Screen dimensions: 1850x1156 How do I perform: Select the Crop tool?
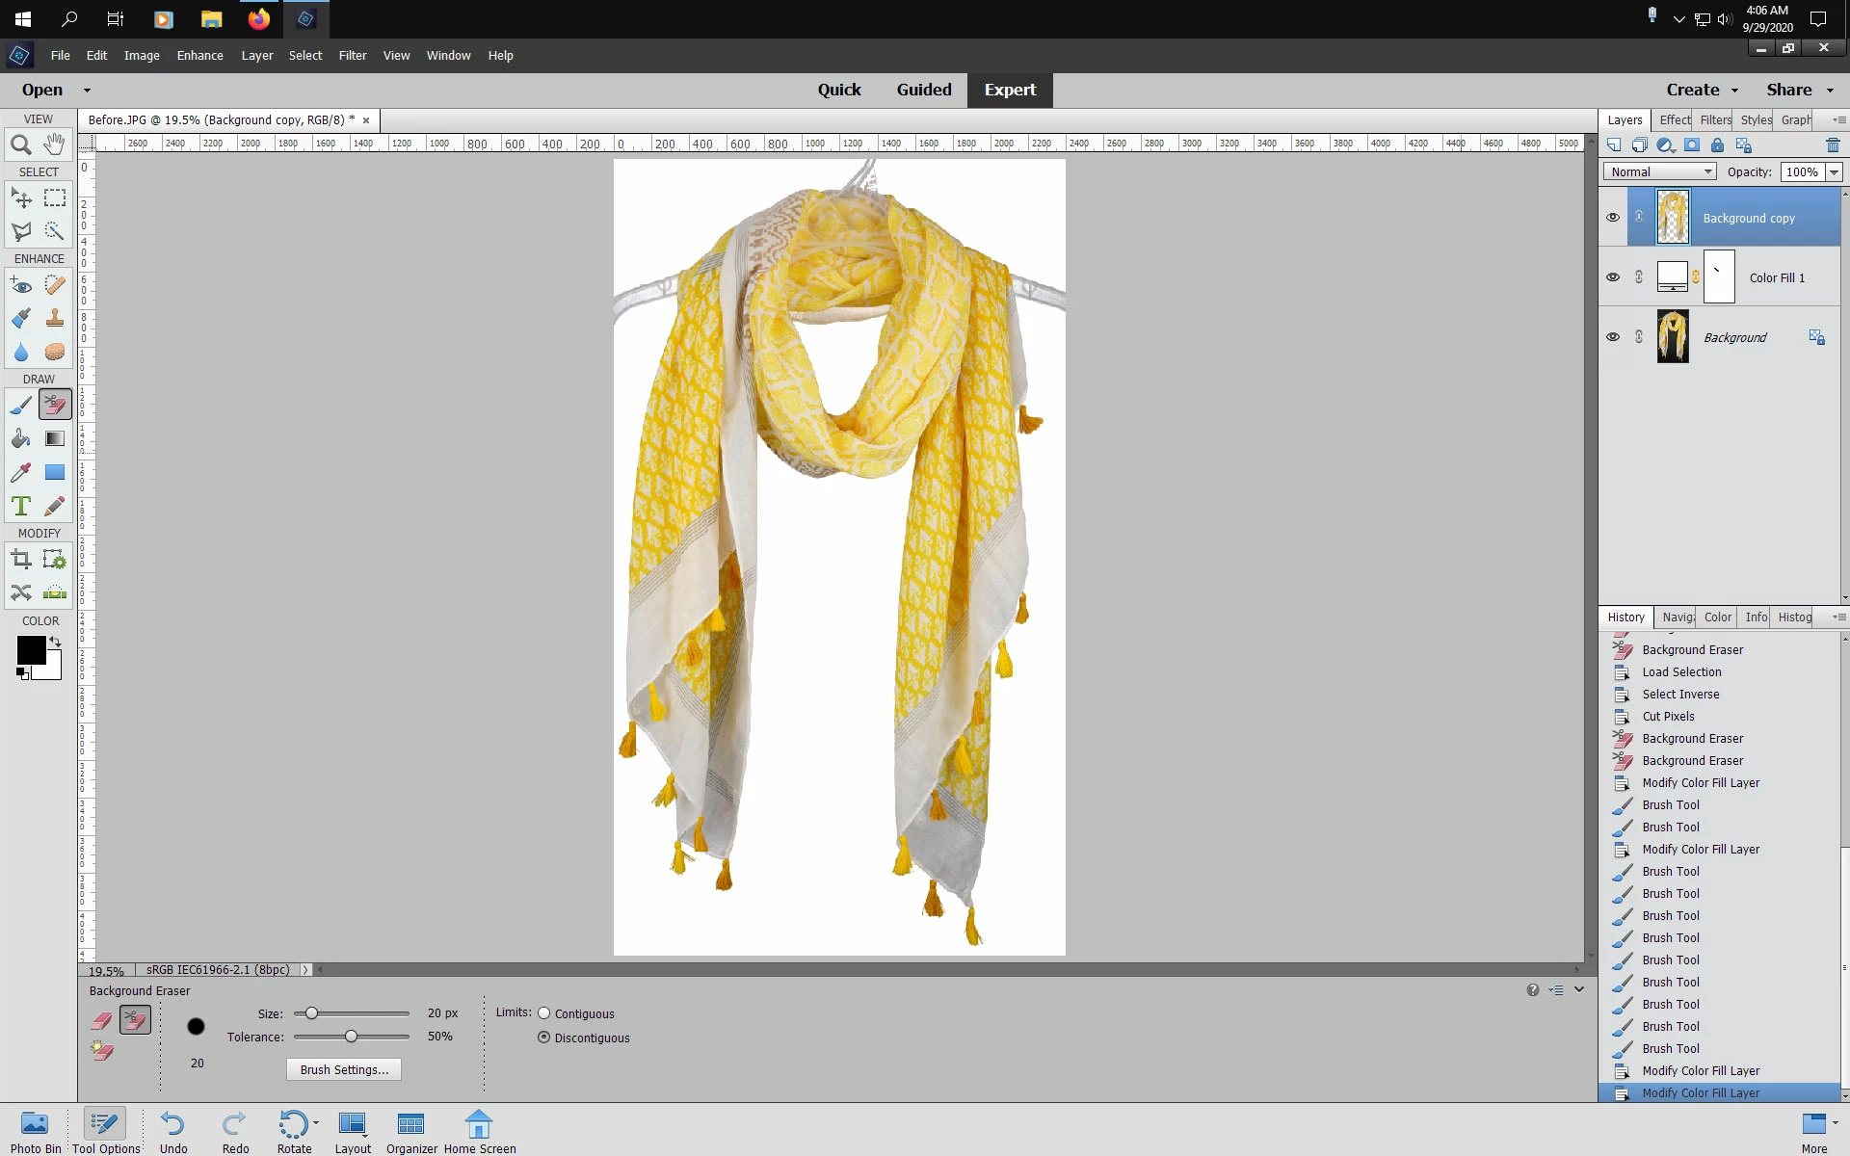pyautogui.click(x=20, y=559)
